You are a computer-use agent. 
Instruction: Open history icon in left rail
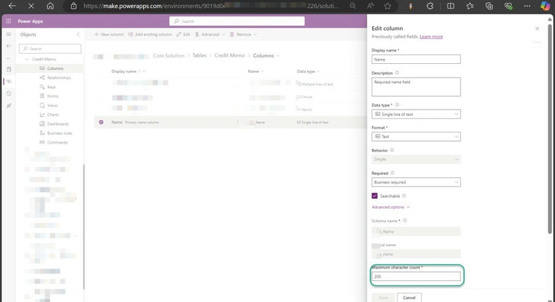point(9,93)
